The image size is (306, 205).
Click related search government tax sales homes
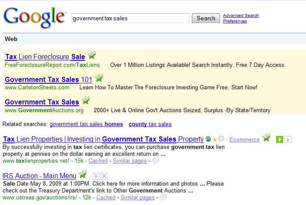tap(86, 124)
